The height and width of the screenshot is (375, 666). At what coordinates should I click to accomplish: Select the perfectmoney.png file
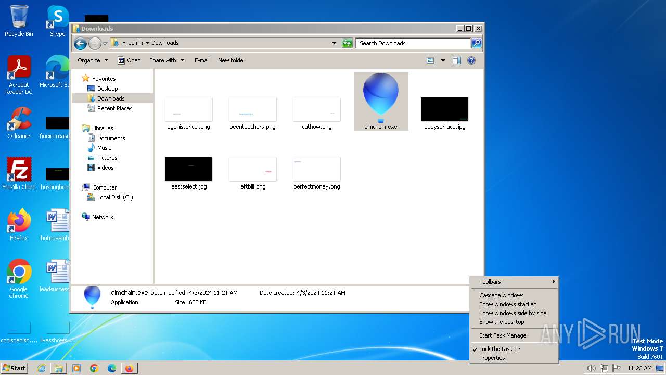[x=316, y=173]
